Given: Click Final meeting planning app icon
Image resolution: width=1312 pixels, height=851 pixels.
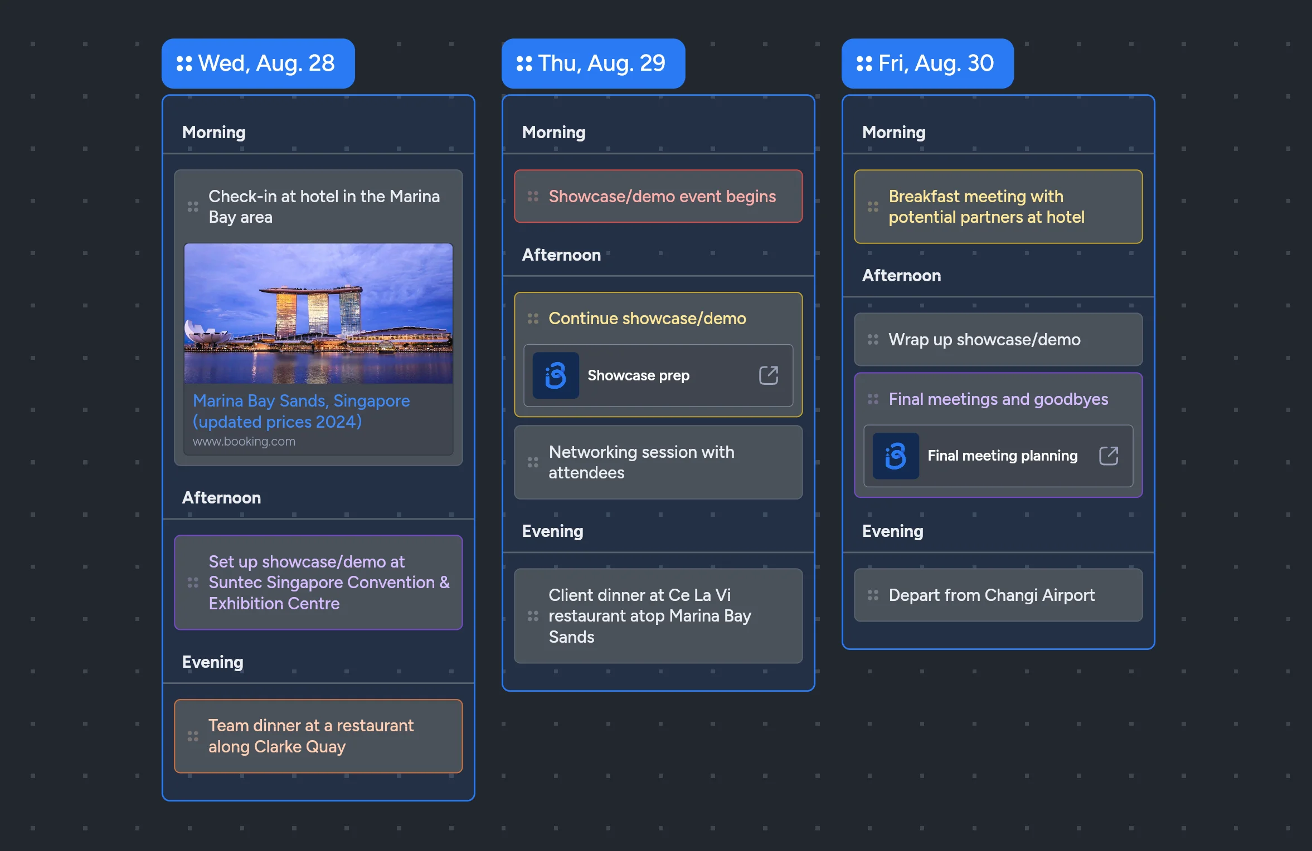Looking at the screenshot, I should [x=895, y=456].
